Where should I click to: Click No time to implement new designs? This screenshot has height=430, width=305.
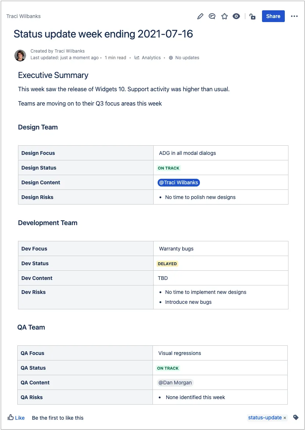[206, 292]
